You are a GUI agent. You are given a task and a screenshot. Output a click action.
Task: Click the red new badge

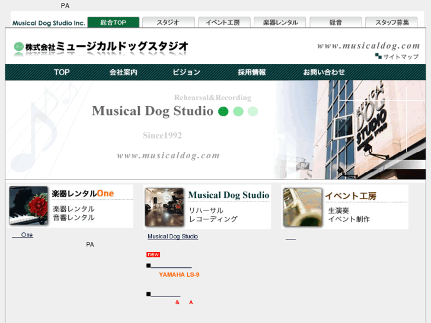[x=153, y=255]
